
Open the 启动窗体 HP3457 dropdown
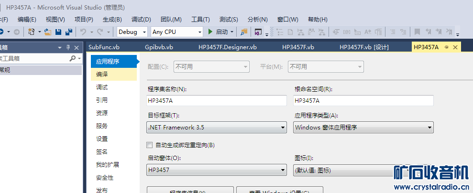coord(216,170)
